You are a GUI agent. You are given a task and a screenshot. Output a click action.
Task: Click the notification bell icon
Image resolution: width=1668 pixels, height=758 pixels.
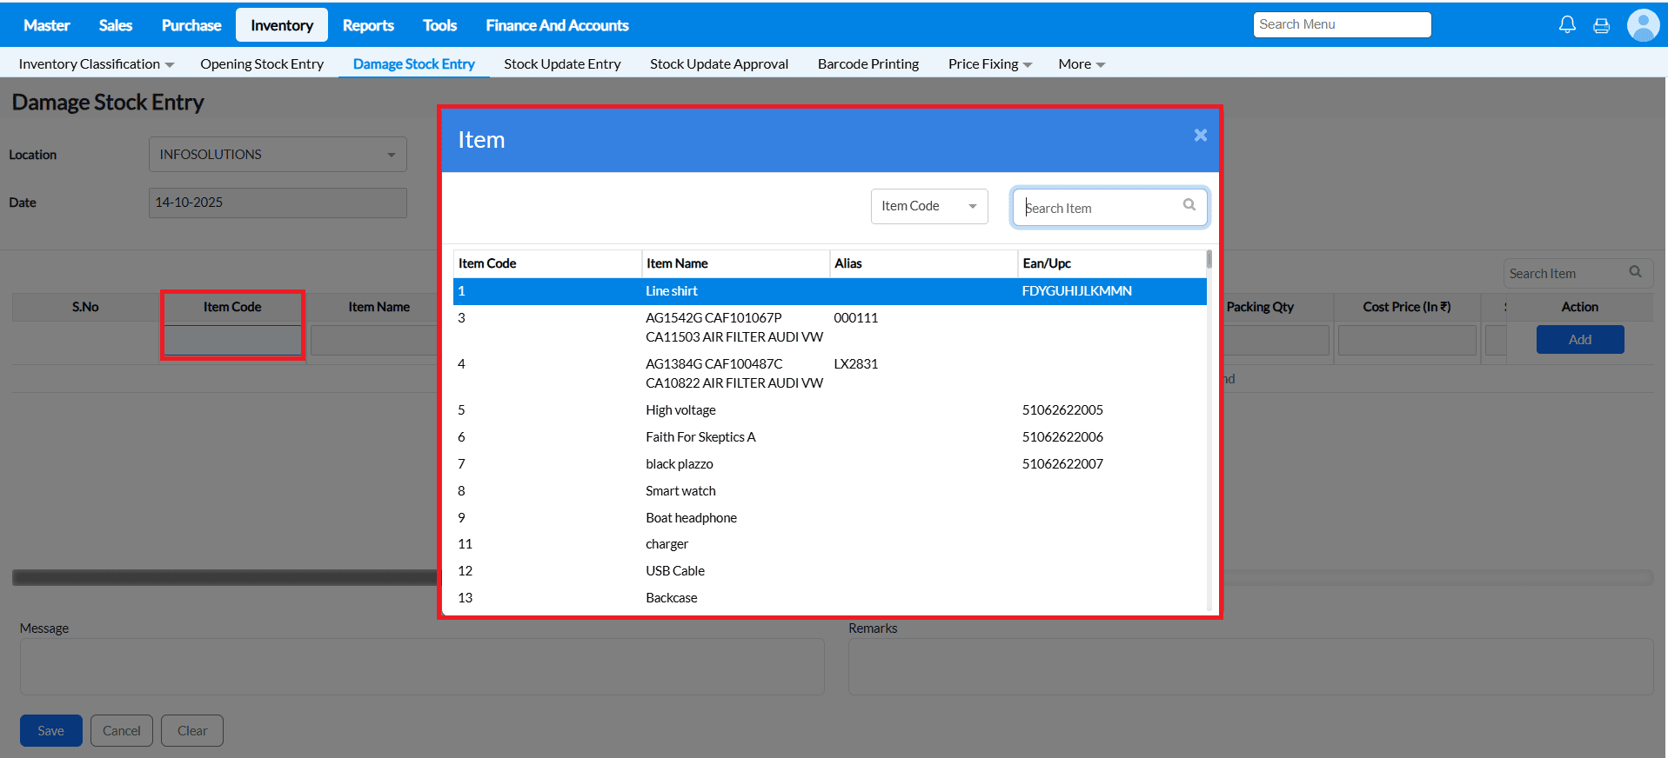(x=1566, y=25)
